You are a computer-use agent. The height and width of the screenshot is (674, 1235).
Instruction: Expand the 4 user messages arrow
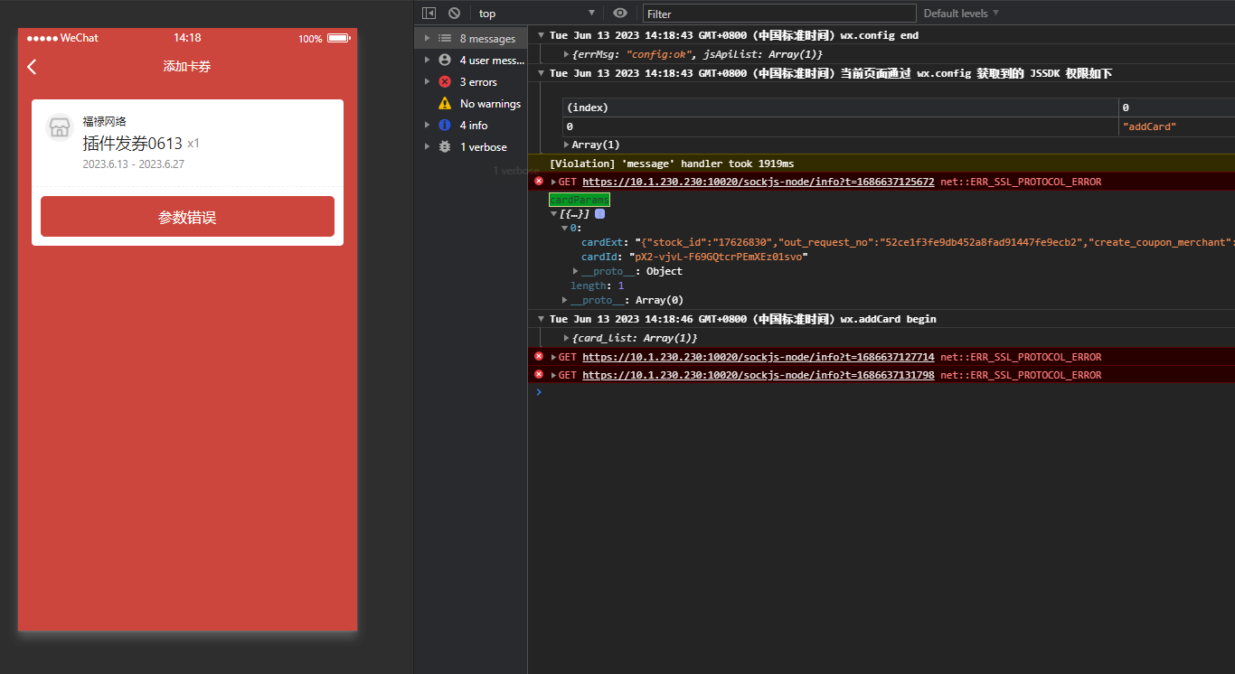[x=427, y=61]
